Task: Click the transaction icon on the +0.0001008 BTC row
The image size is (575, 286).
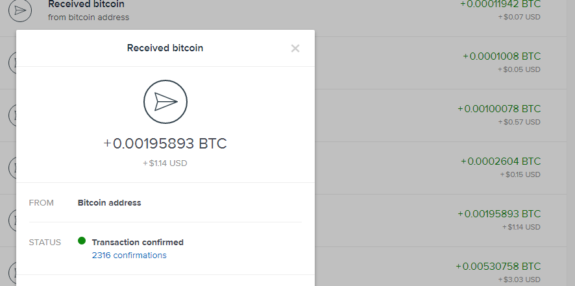Action: [13, 62]
